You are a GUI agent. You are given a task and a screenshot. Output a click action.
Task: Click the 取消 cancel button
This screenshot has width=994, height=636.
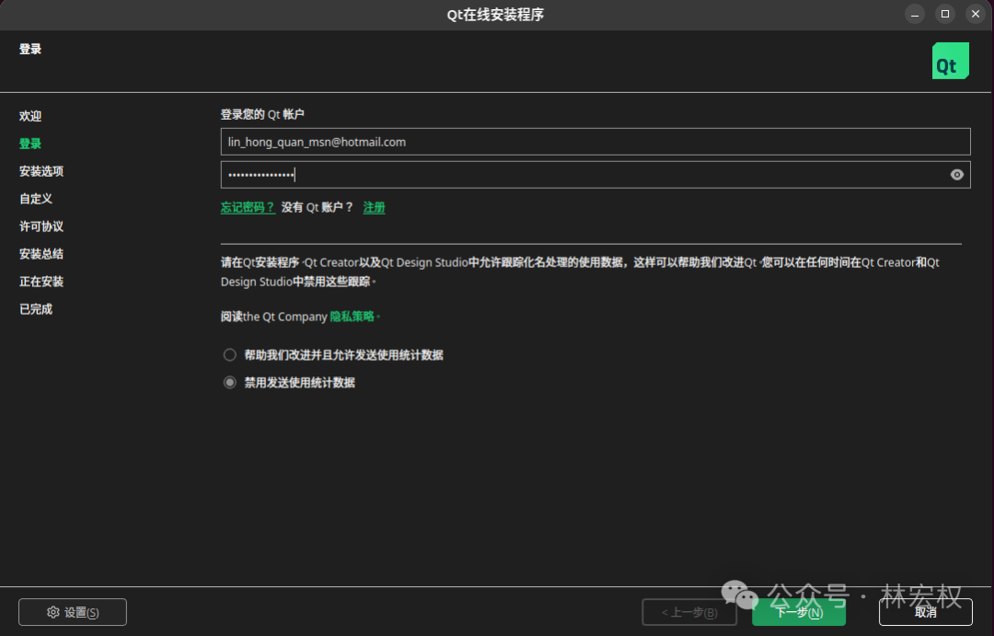click(926, 612)
